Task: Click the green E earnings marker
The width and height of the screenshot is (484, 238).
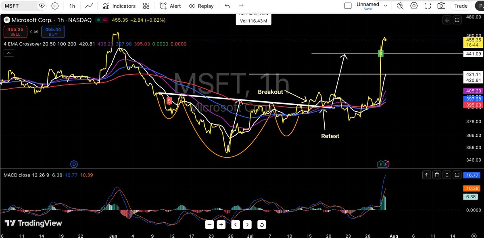Action: click(380, 164)
